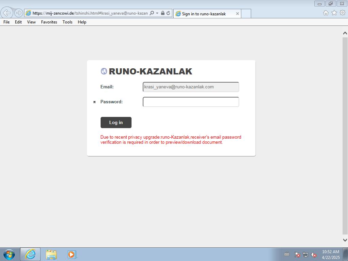Open the network status tray icon
Image resolution: width=348 pixels, height=261 pixels.
[x=306, y=255]
